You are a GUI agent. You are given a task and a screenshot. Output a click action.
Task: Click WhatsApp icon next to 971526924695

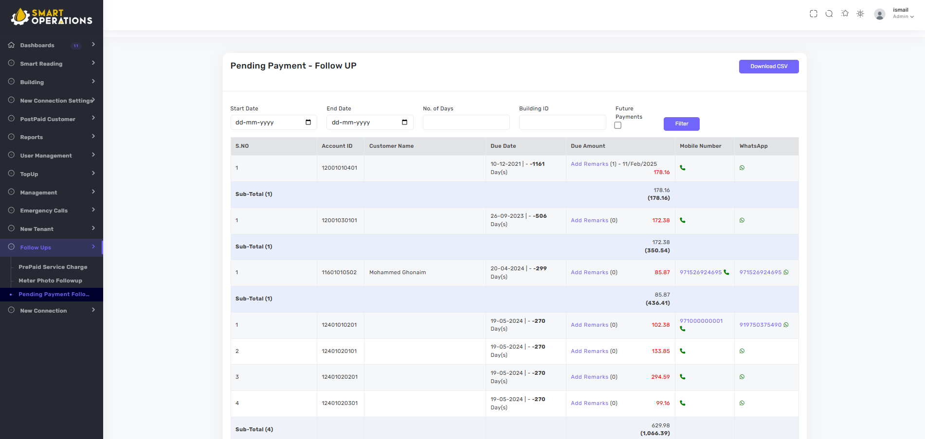(786, 272)
